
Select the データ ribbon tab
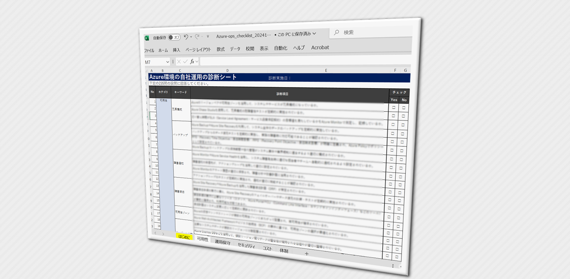coord(235,49)
